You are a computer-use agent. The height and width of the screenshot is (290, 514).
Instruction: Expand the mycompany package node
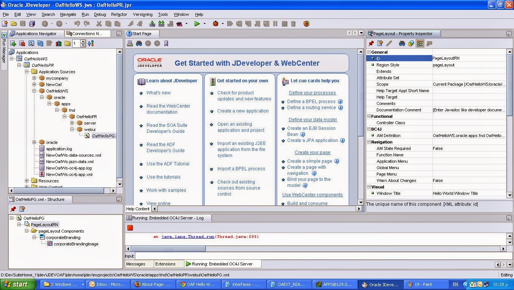point(33,78)
